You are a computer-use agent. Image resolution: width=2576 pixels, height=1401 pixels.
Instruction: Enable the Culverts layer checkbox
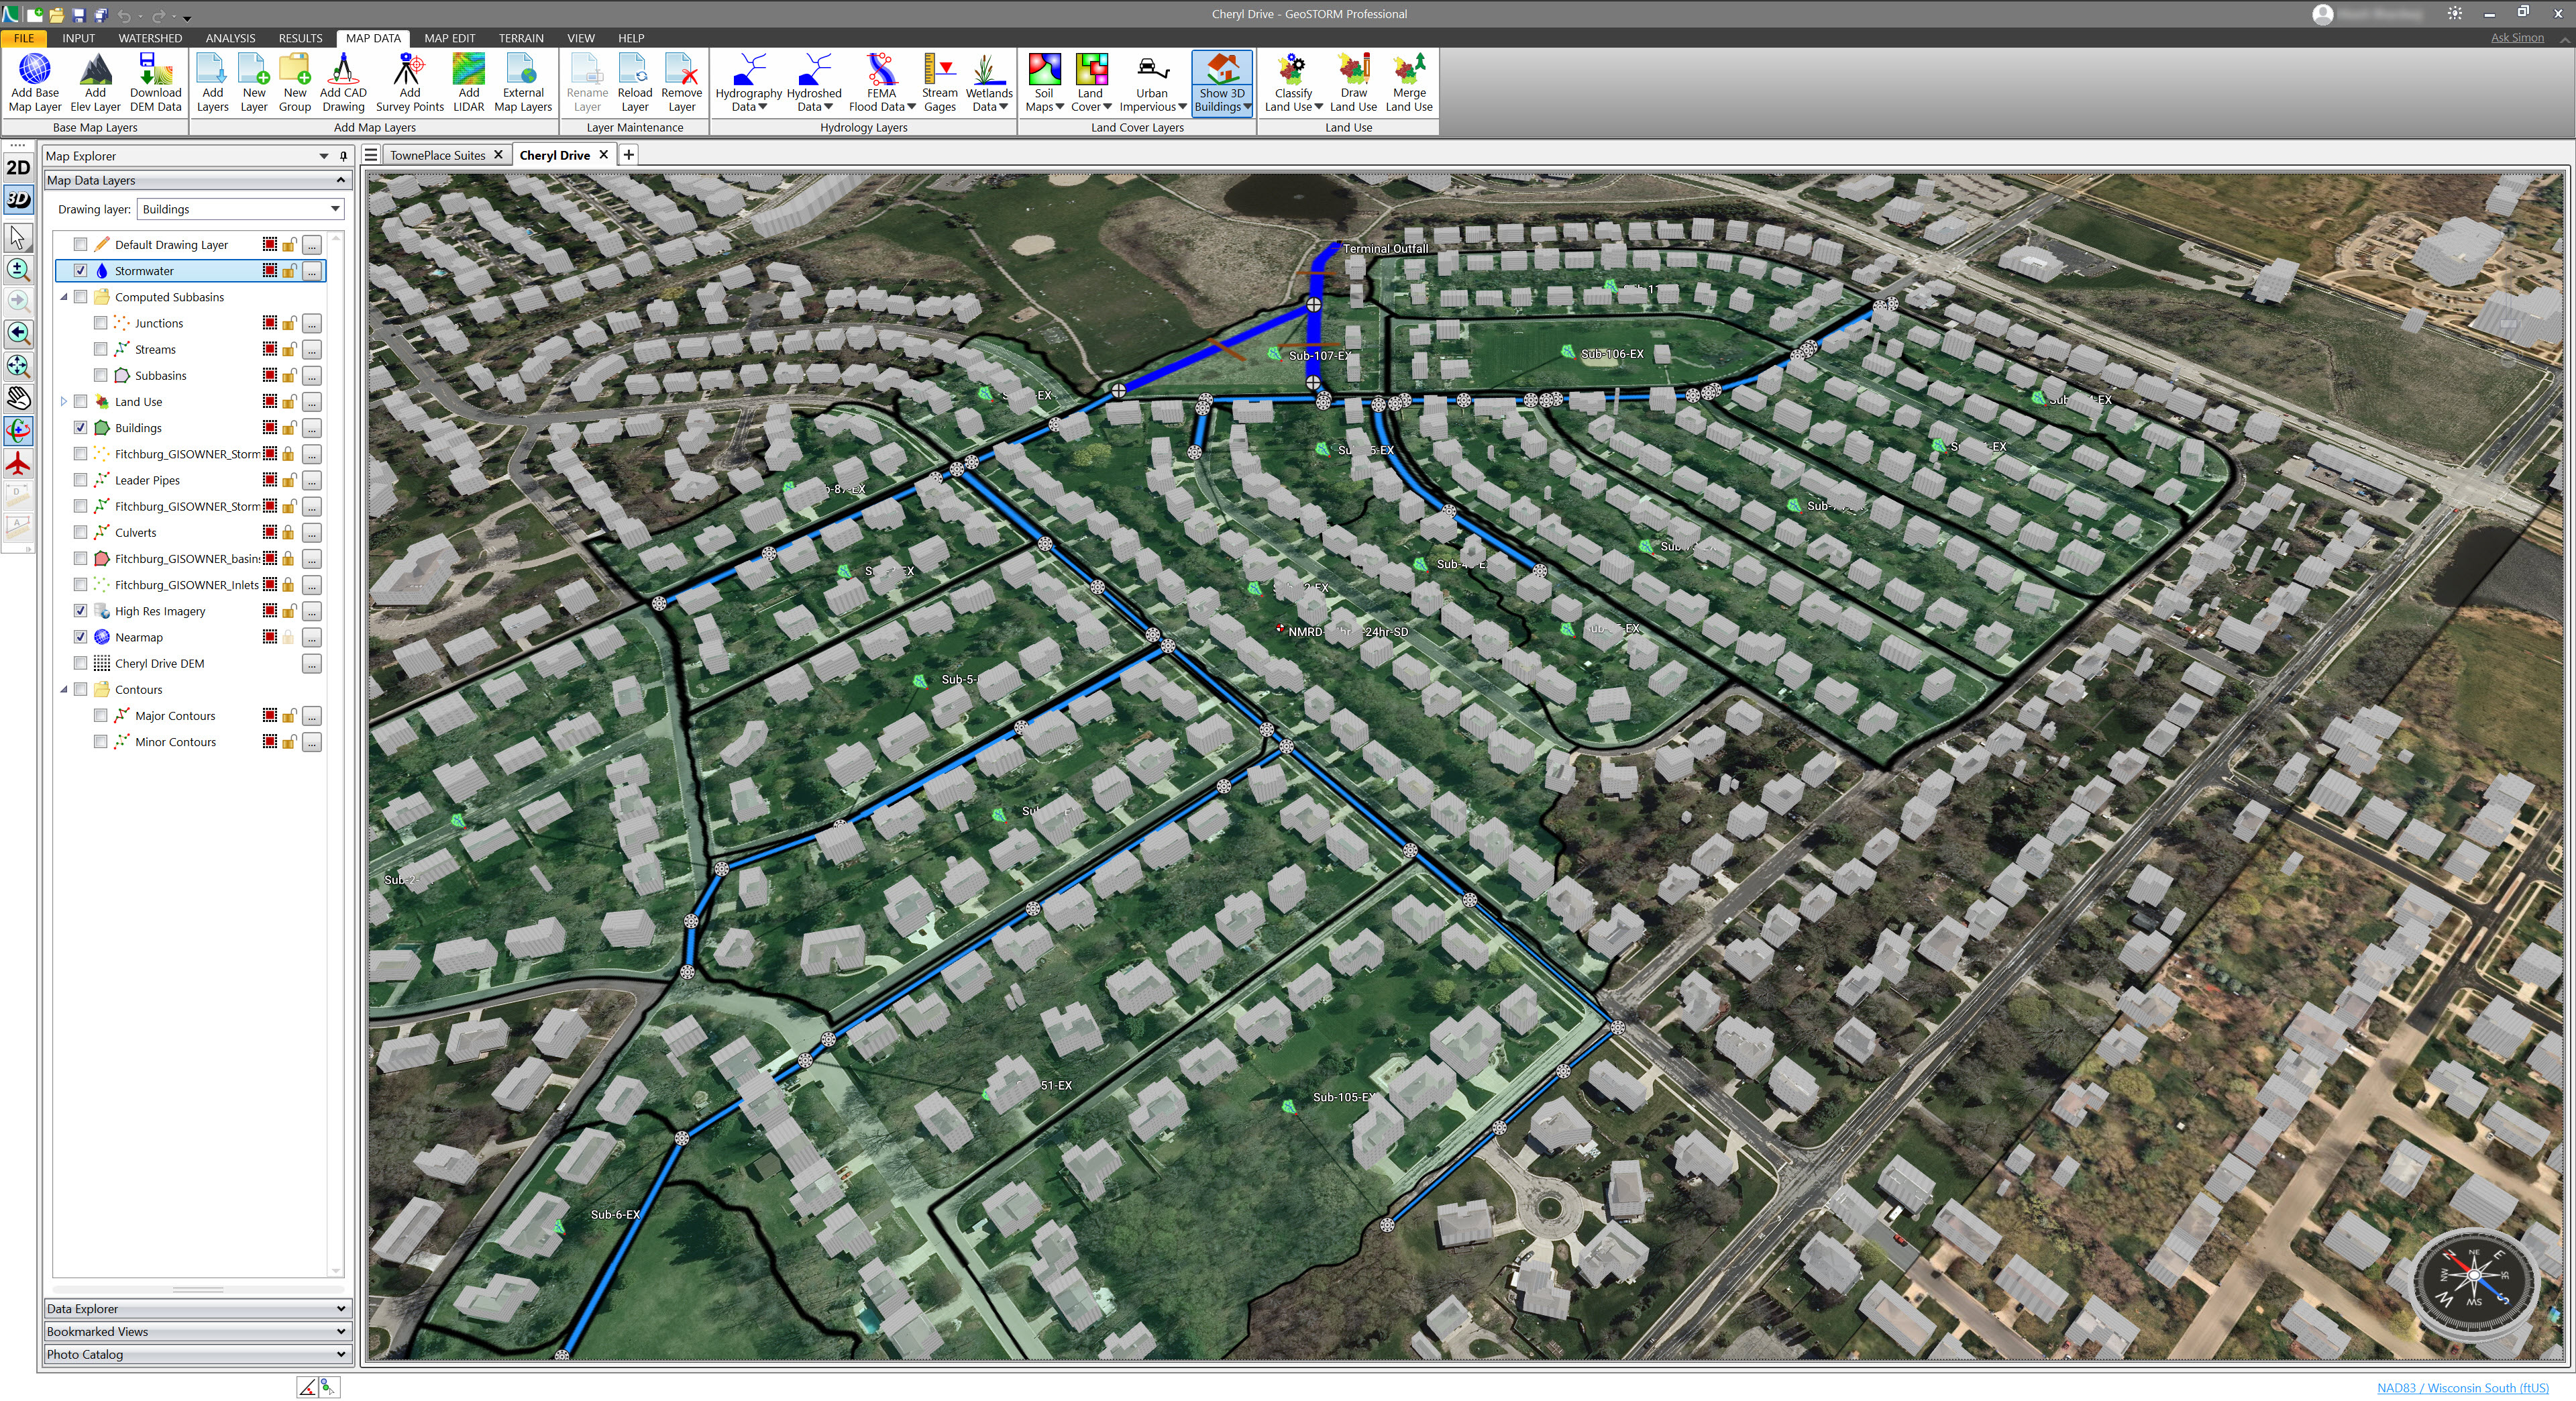coord(81,533)
